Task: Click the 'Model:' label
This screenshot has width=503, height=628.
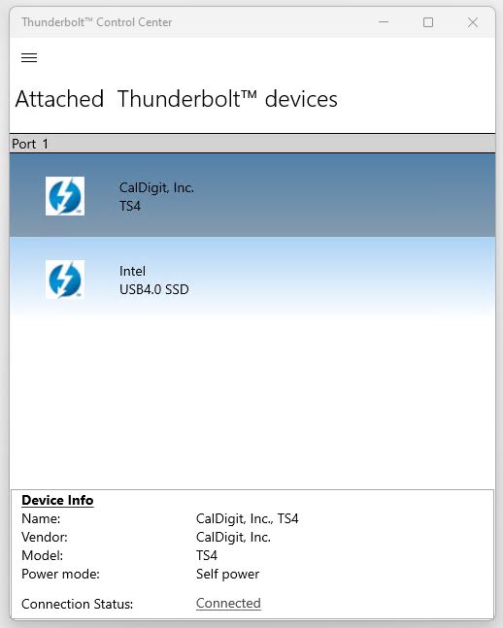Action: (42, 555)
